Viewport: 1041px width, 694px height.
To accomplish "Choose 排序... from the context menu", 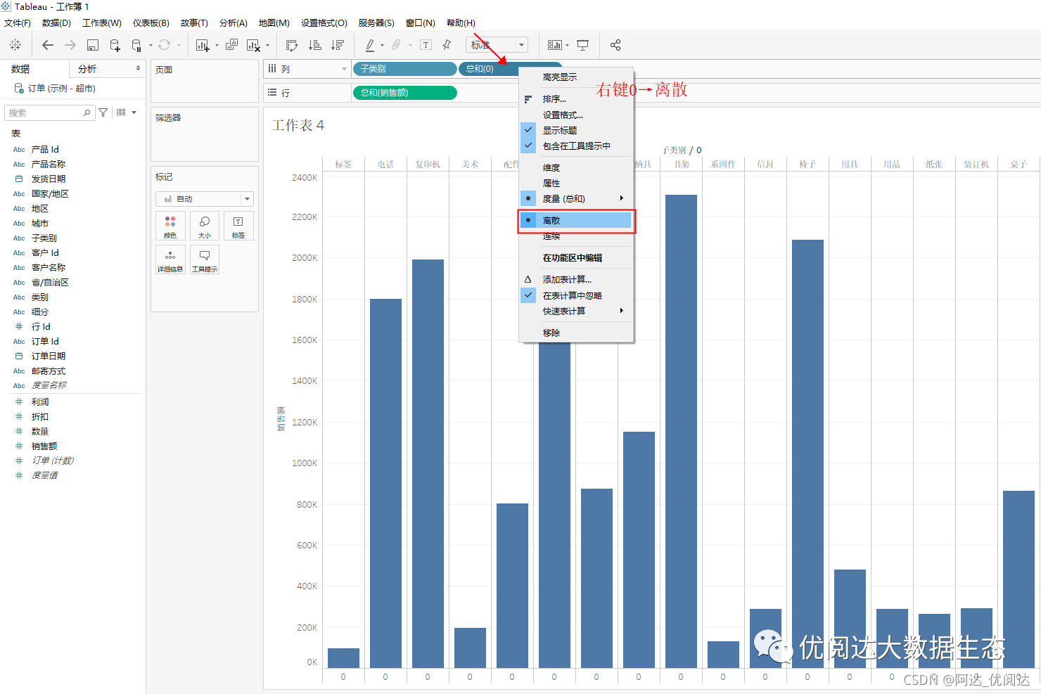I will tap(576, 99).
